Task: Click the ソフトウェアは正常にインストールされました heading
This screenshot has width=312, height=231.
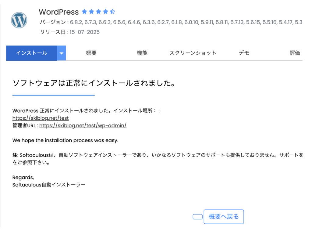Action: coord(94,83)
